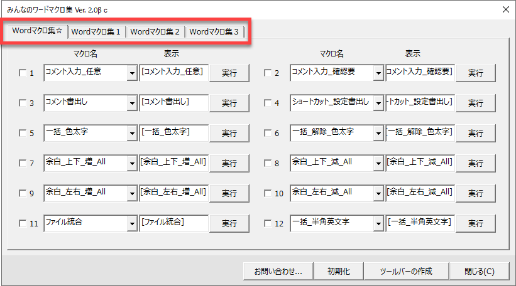Toggle checkbox number 8

tap(268, 164)
